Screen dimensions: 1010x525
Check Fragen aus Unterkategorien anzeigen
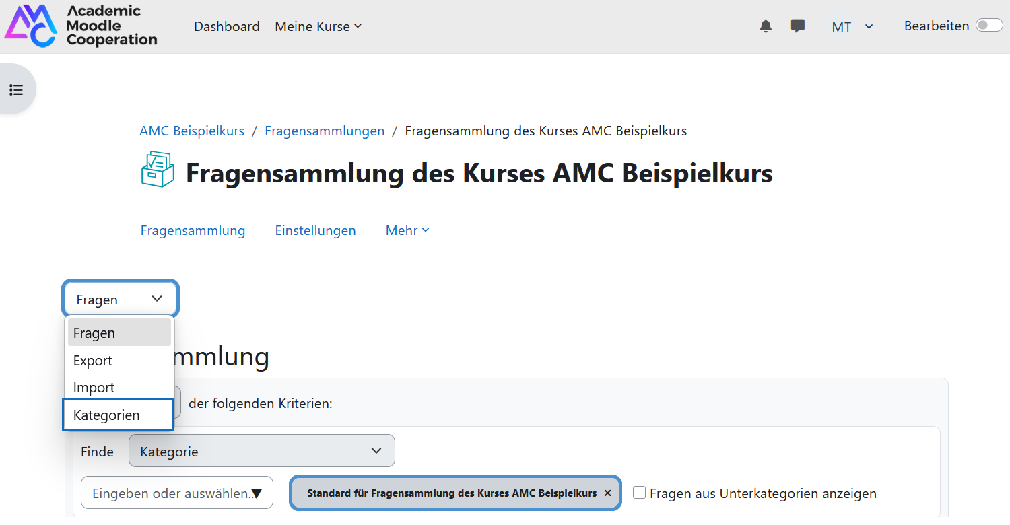click(x=640, y=493)
